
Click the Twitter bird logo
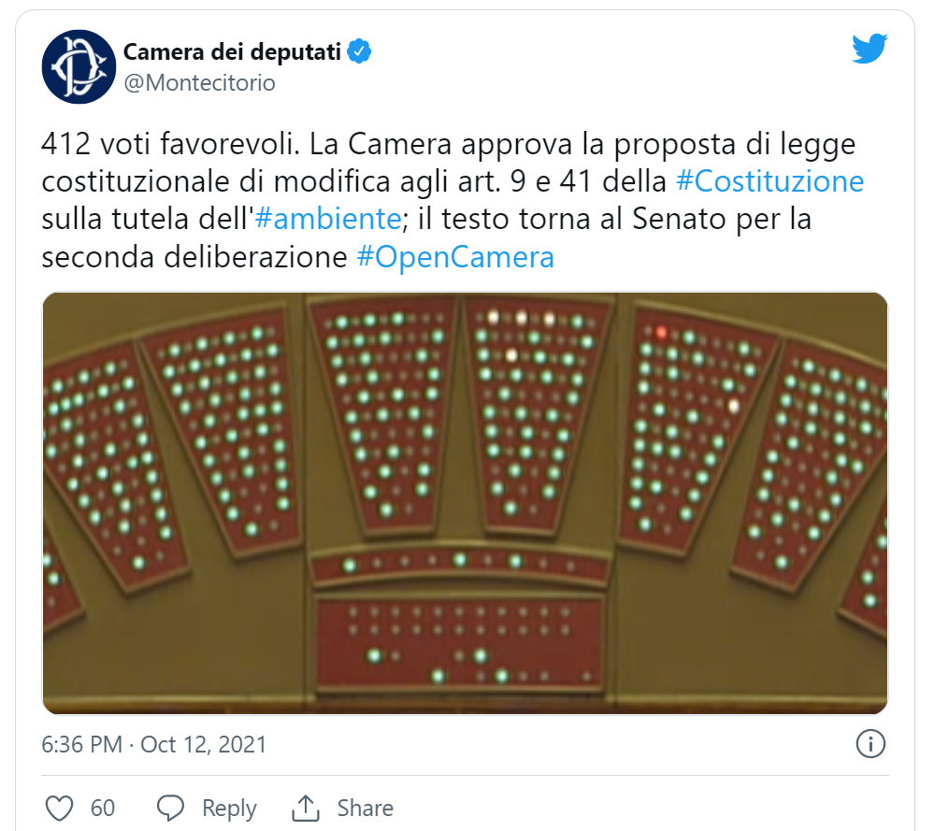(x=869, y=49)
